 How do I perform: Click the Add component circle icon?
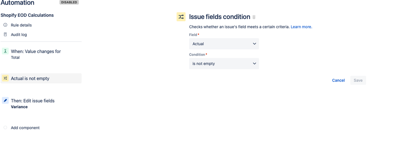[x=5, y=128]
